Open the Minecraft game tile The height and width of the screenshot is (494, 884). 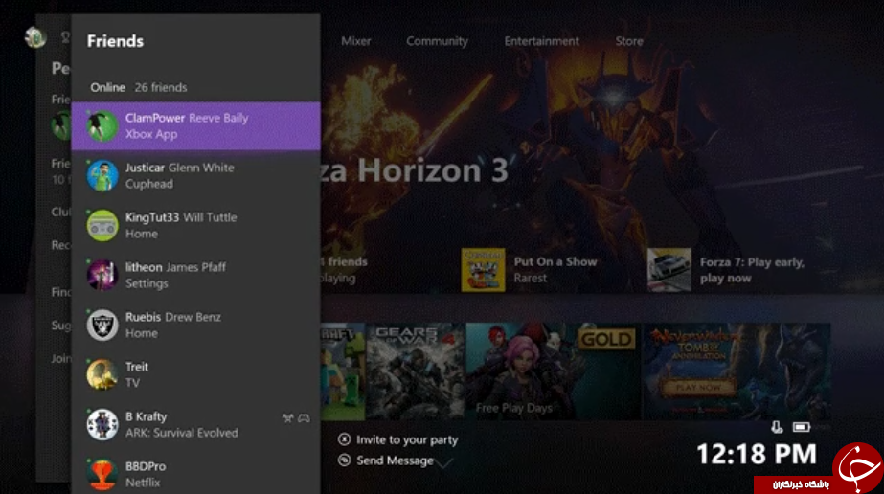(x=343, y=371)
